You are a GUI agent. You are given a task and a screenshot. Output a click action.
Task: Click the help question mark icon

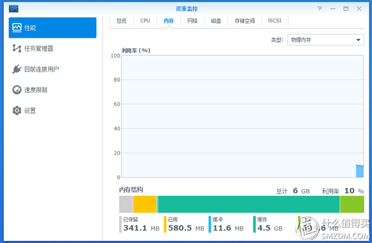click(319, 9)
